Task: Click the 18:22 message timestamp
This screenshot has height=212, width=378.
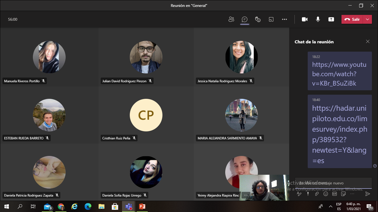Action: coord(316,57)
